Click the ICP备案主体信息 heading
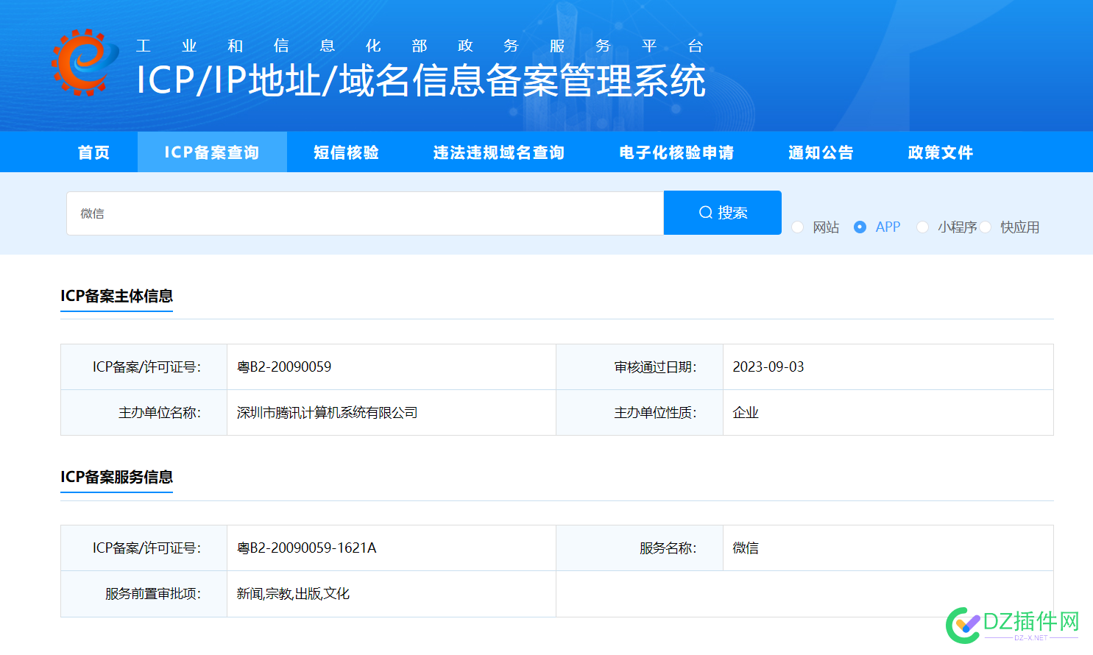 point(116,296)
